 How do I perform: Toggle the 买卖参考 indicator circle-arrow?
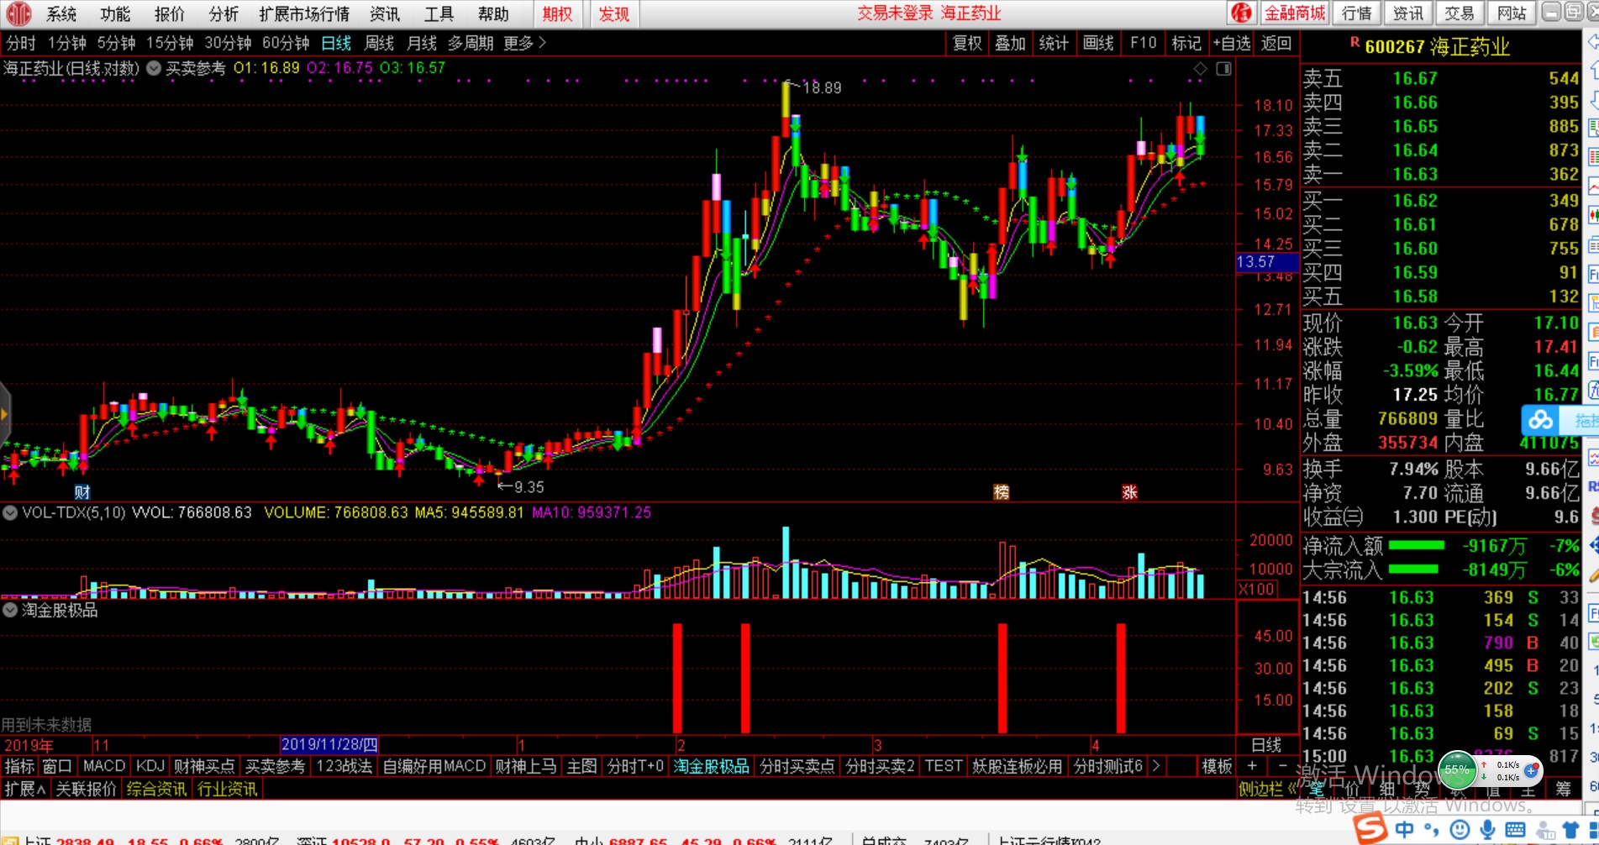154,68
